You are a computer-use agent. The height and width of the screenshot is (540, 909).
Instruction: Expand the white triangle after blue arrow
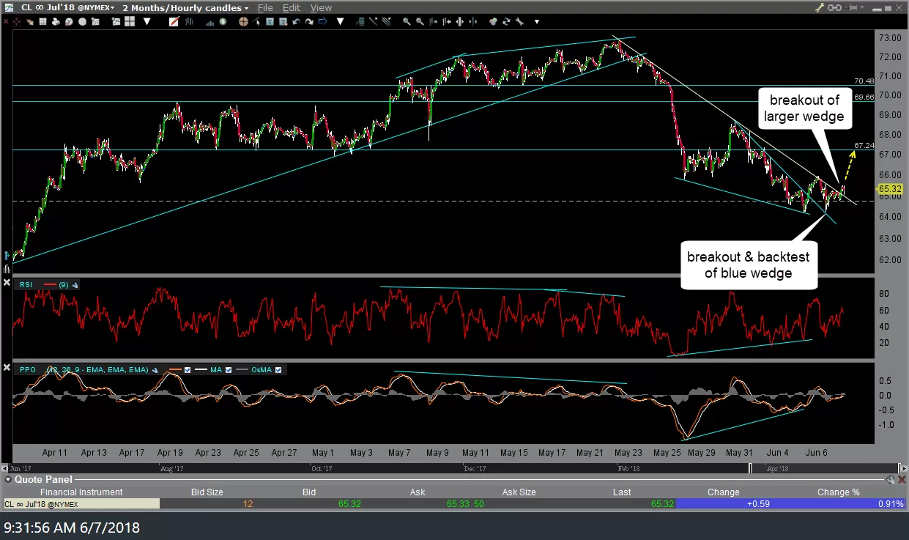[x=340, y=22]
